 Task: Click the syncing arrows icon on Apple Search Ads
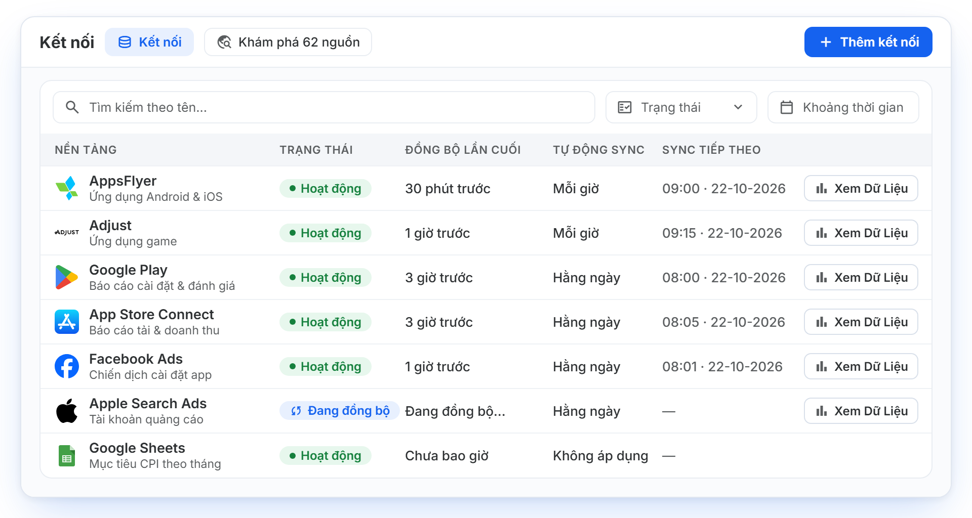[x=296, y=411]
